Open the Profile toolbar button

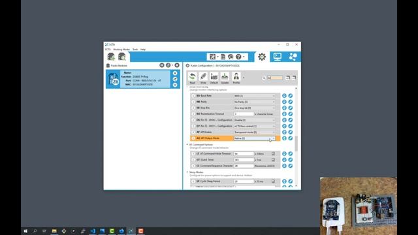[x=236, y=78]
